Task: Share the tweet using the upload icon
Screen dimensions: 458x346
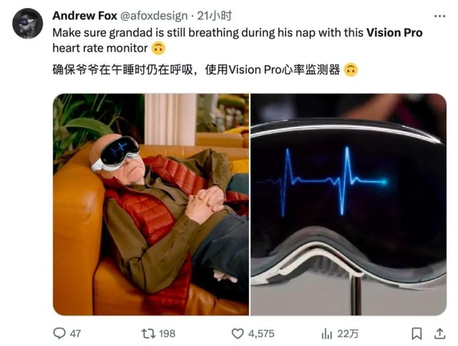Action: coord(439,333)
